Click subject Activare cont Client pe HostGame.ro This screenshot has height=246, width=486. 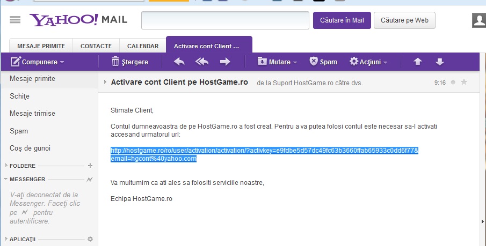click(x=179, y=82)
